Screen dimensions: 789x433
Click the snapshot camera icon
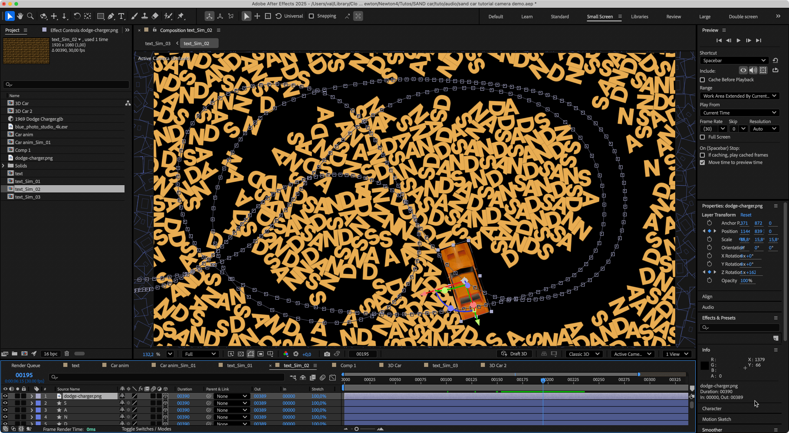pos(327,354)
